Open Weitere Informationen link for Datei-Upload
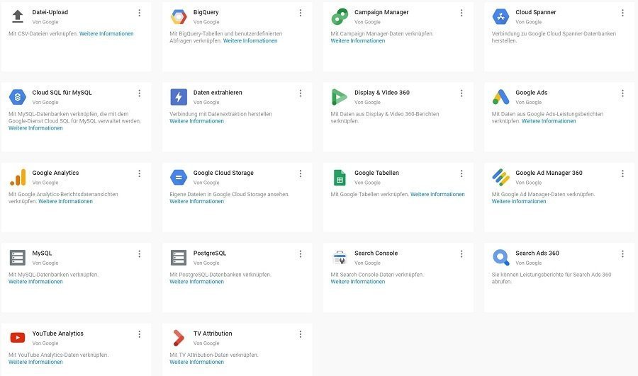 click(106, 34)
